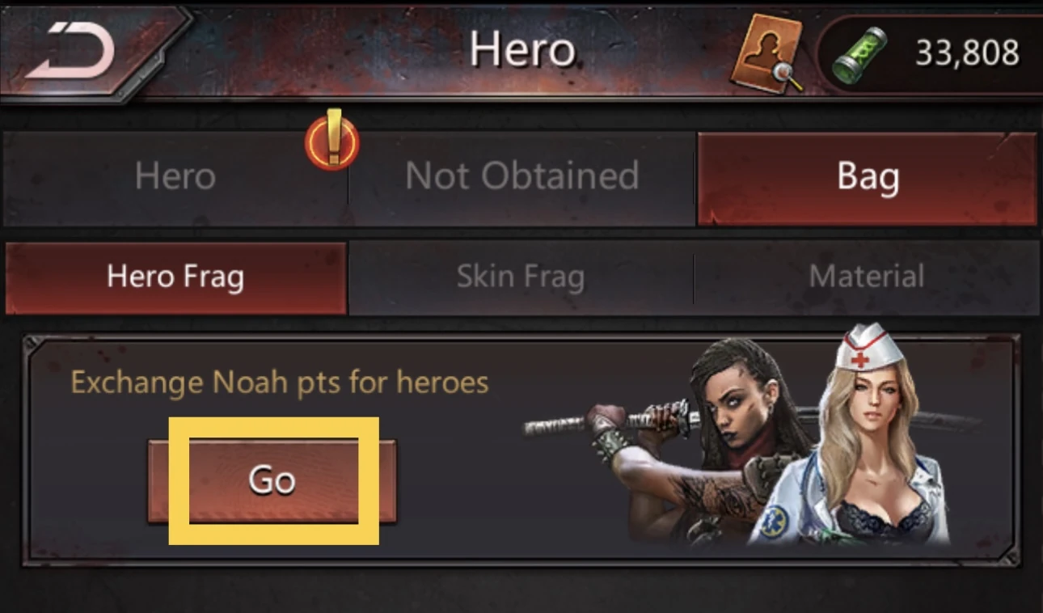Viewport: 1043px width, 613px height.
Task: Tap the dark currency counter pill
Action: [x=929, y=55]
